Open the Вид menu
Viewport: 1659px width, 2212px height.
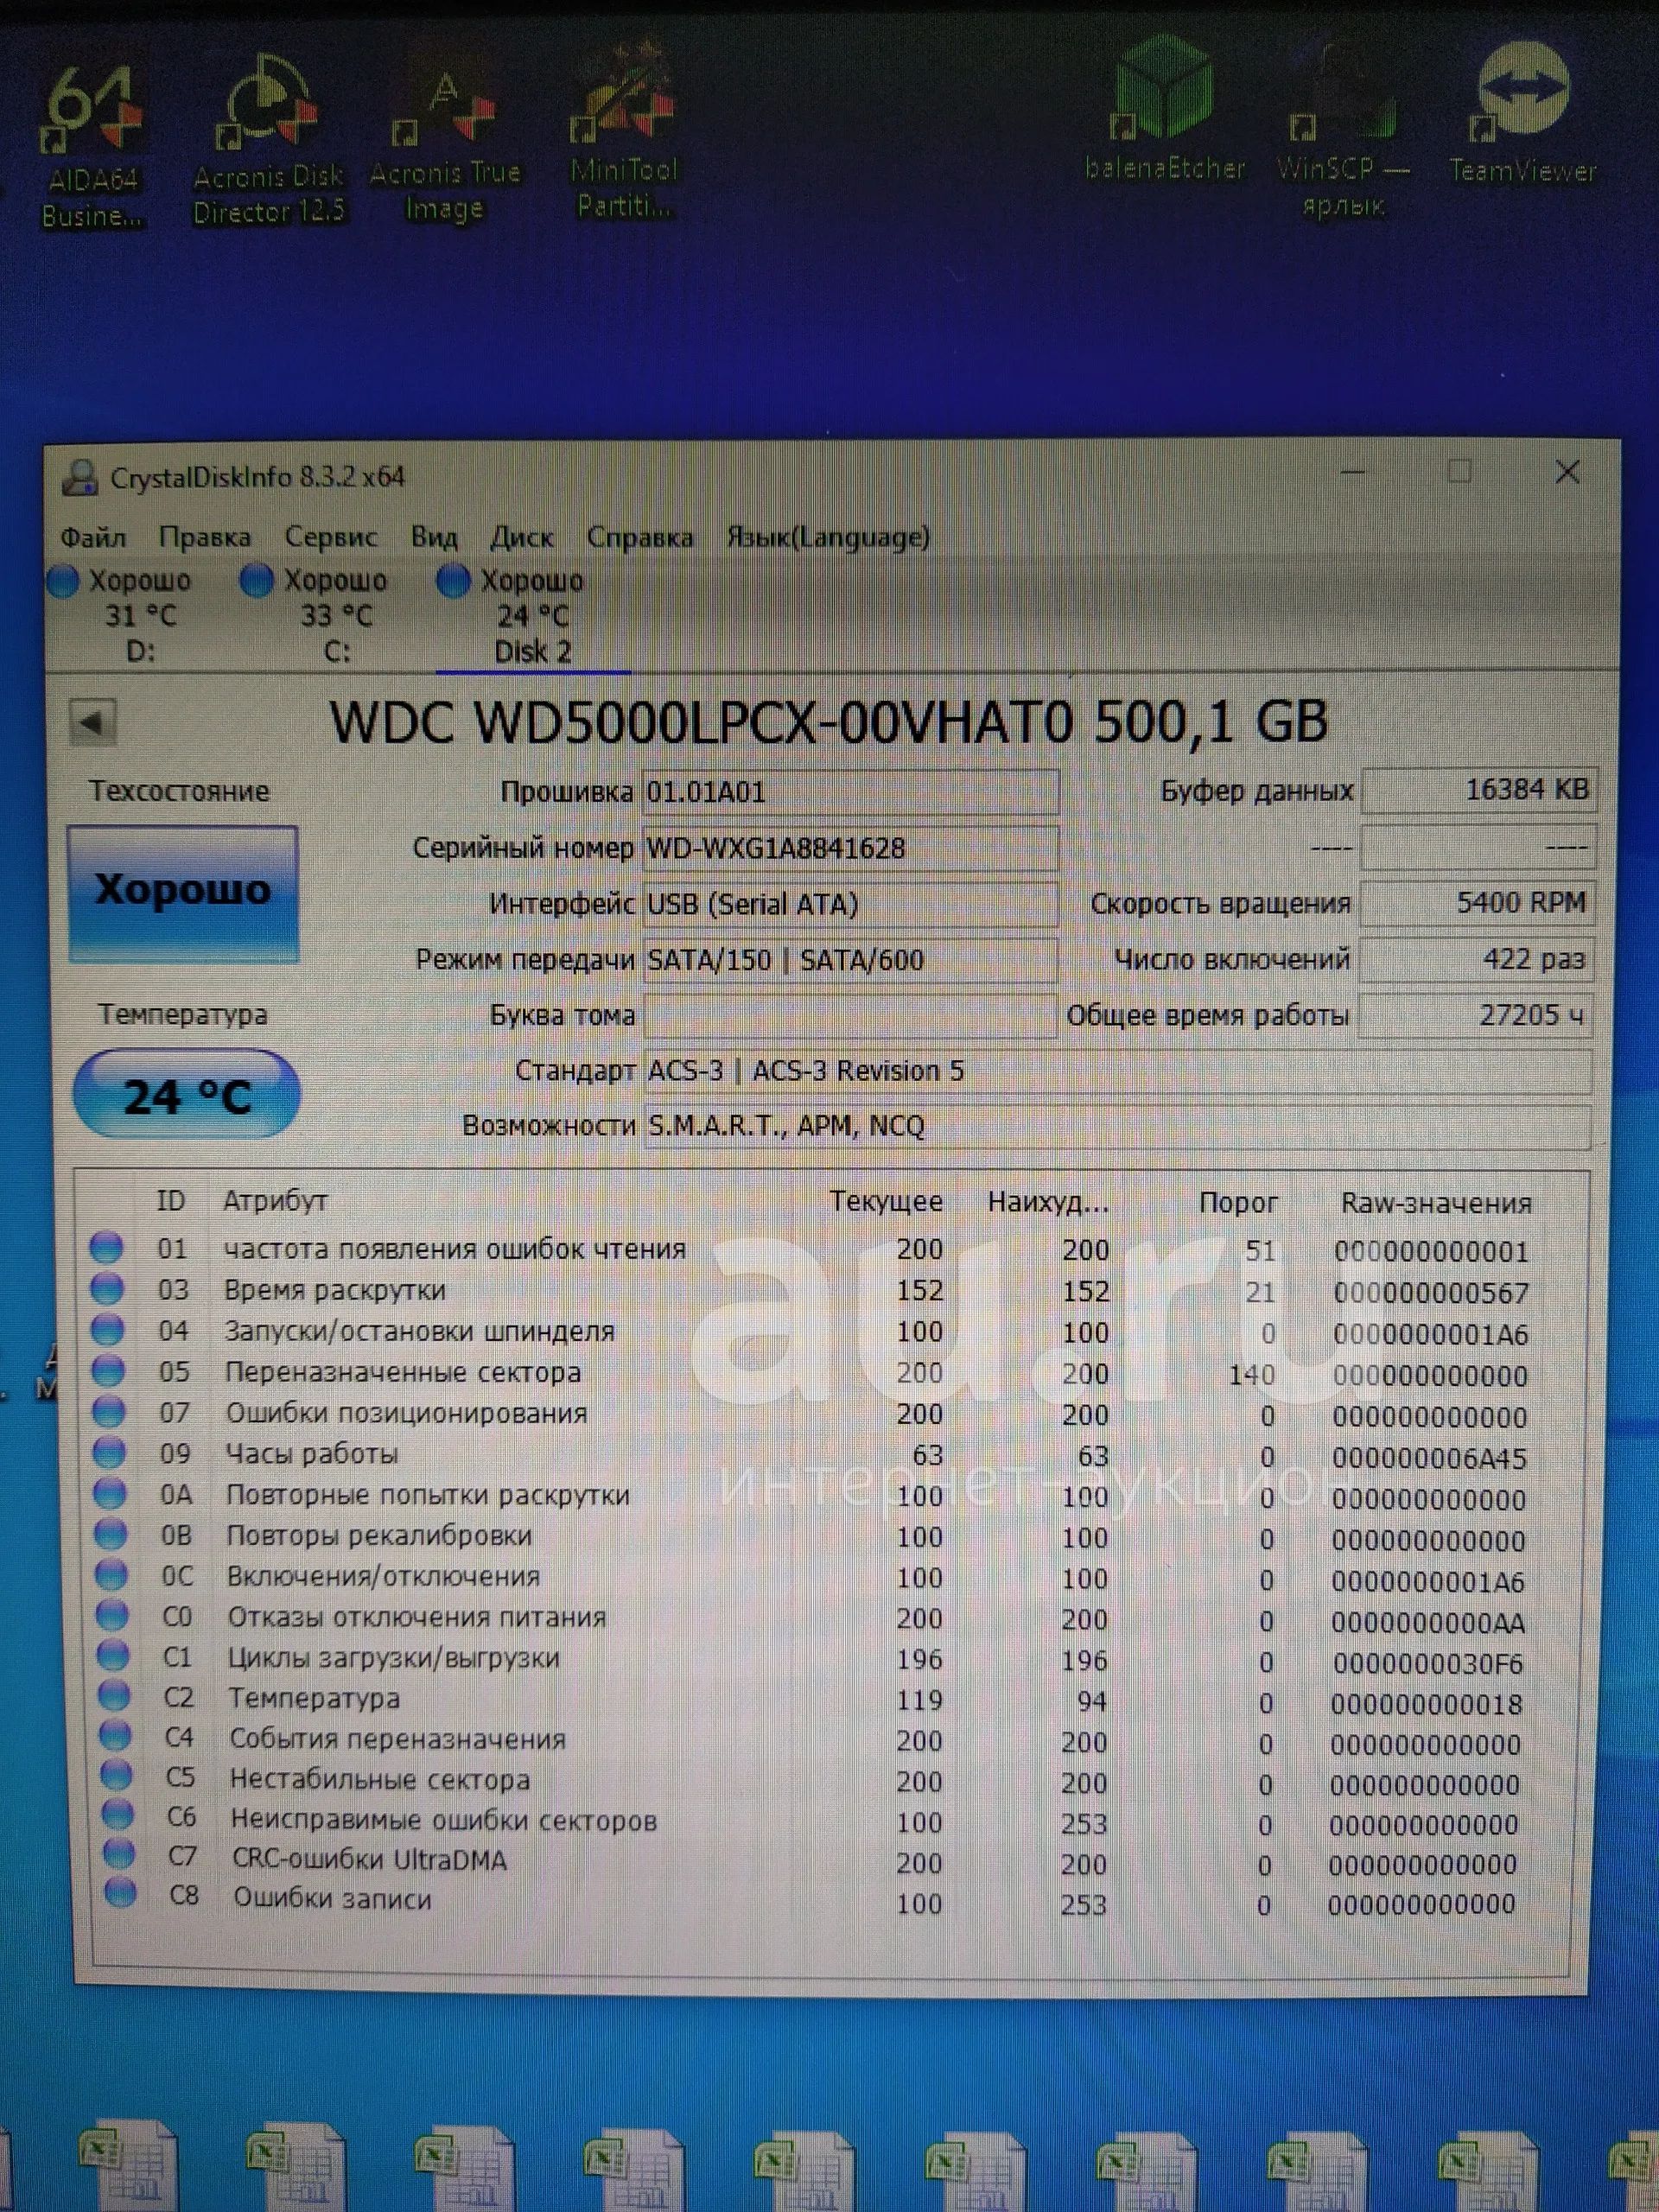pyautogui.click(x=434, y=537)
